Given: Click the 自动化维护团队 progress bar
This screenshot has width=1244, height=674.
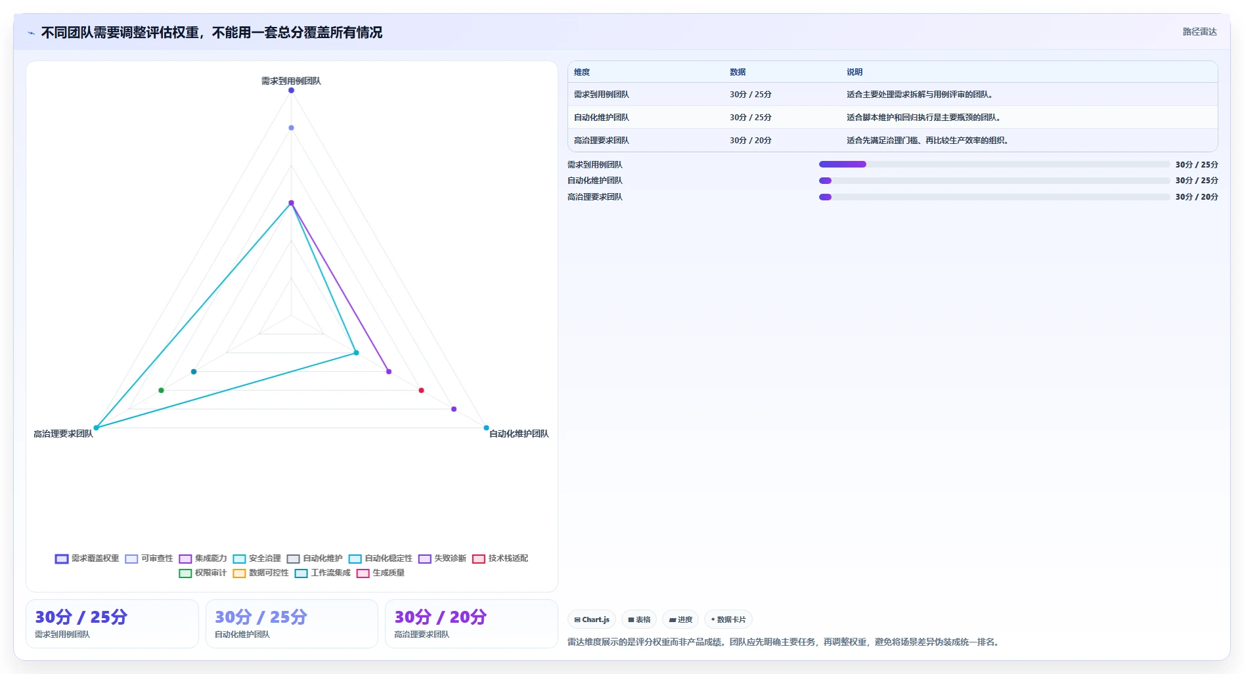Looking at the screenshot, I should [x=994, y=181].
